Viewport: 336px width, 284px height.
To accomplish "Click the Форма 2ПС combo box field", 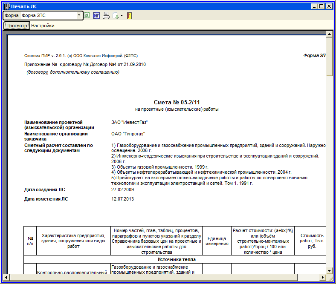I will tap(48, 16).
